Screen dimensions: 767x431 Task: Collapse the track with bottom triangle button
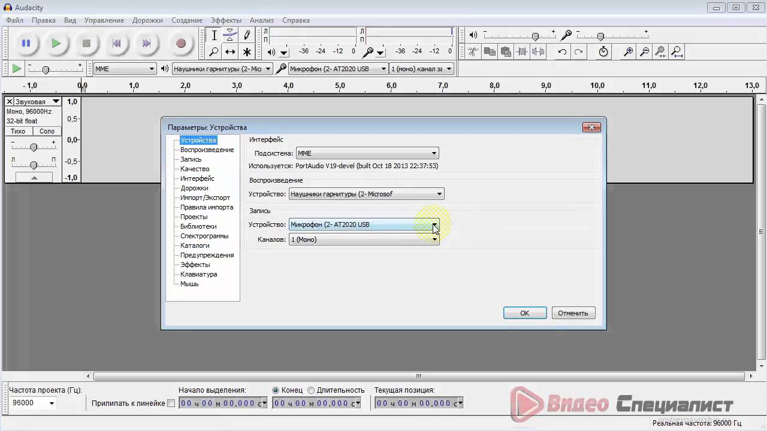[x=34, y=177]
